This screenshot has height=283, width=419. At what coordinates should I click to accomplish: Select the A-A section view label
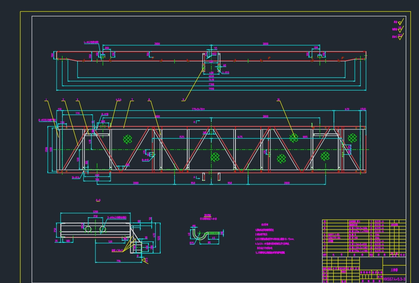point(98,200)
